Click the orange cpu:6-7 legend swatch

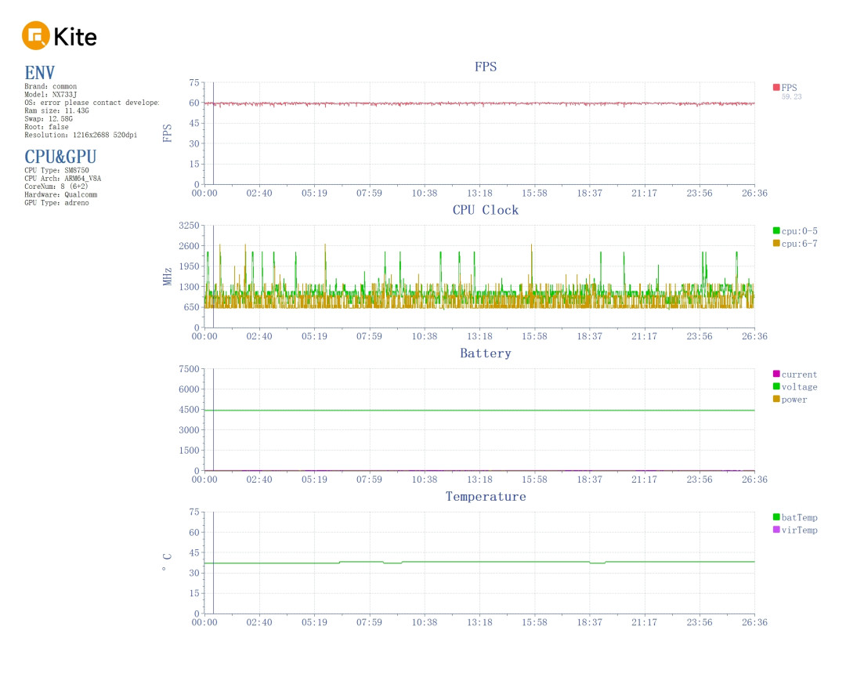click(x=776, y=244)
